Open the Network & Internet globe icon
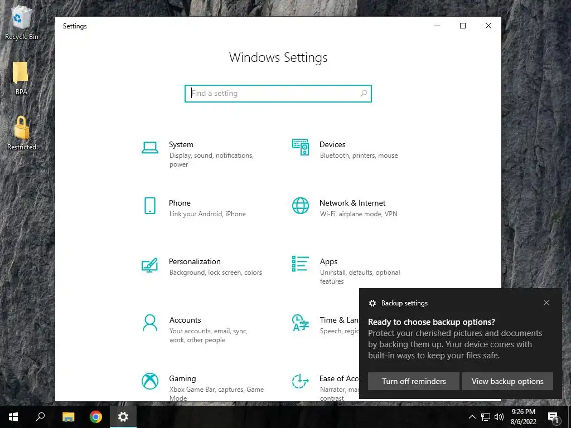This screenshot has height=428, width=571. pos(301,206)
